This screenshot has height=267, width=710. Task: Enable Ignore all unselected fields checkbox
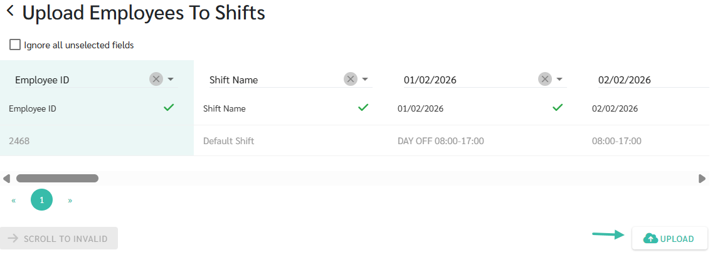click(15, 45)
